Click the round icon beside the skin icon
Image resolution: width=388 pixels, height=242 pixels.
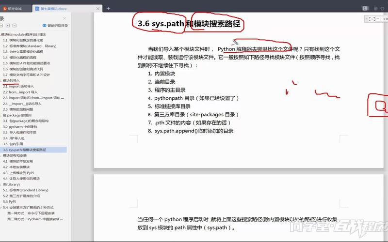pos(375,9)
